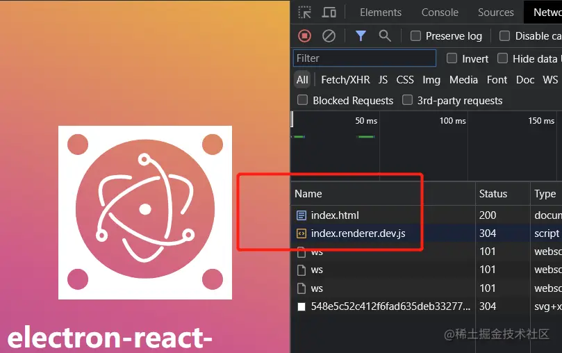Screen dimensions: 562x353
Task: Toggle the device toolbar icon
Action: 329,13
